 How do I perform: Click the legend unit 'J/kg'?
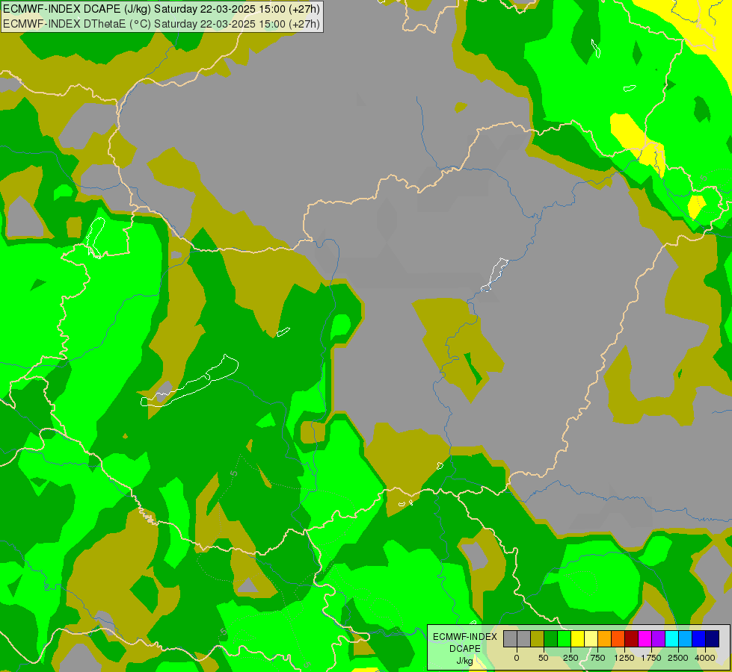click(x=465, y=661)
